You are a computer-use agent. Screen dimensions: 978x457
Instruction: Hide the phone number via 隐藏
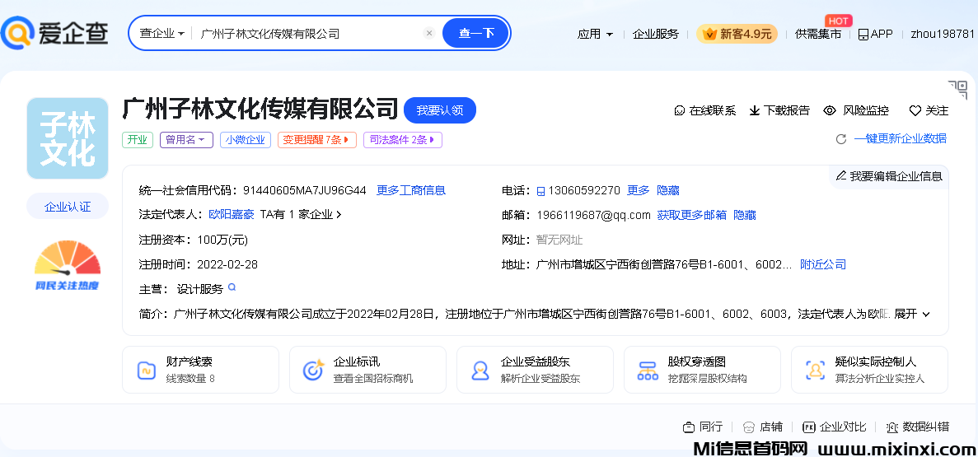667,190
